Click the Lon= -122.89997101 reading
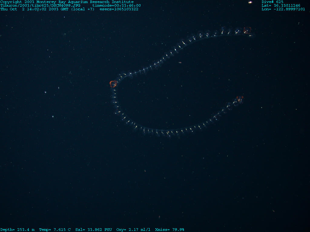 [283, 9]
